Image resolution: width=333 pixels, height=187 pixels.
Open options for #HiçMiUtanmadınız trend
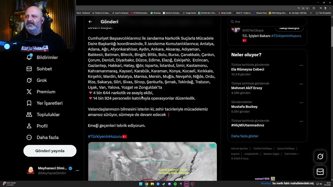tap(301, 121)
